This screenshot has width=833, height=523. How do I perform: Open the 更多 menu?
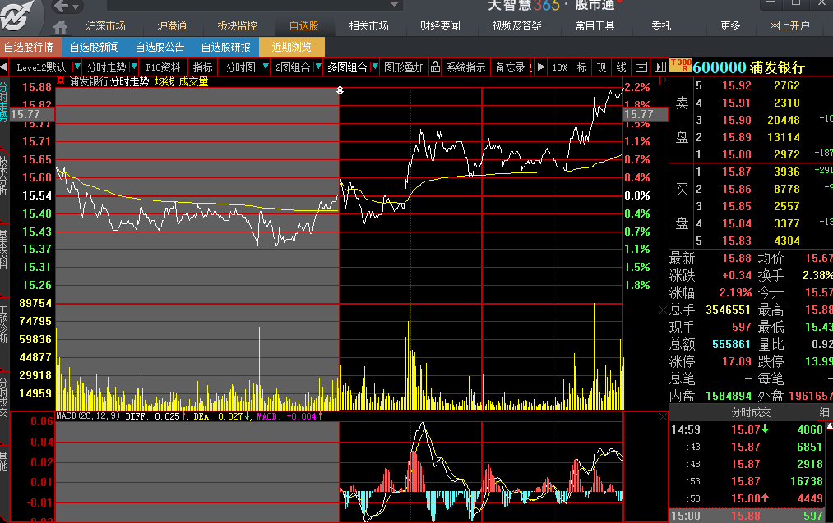point(730,25)
